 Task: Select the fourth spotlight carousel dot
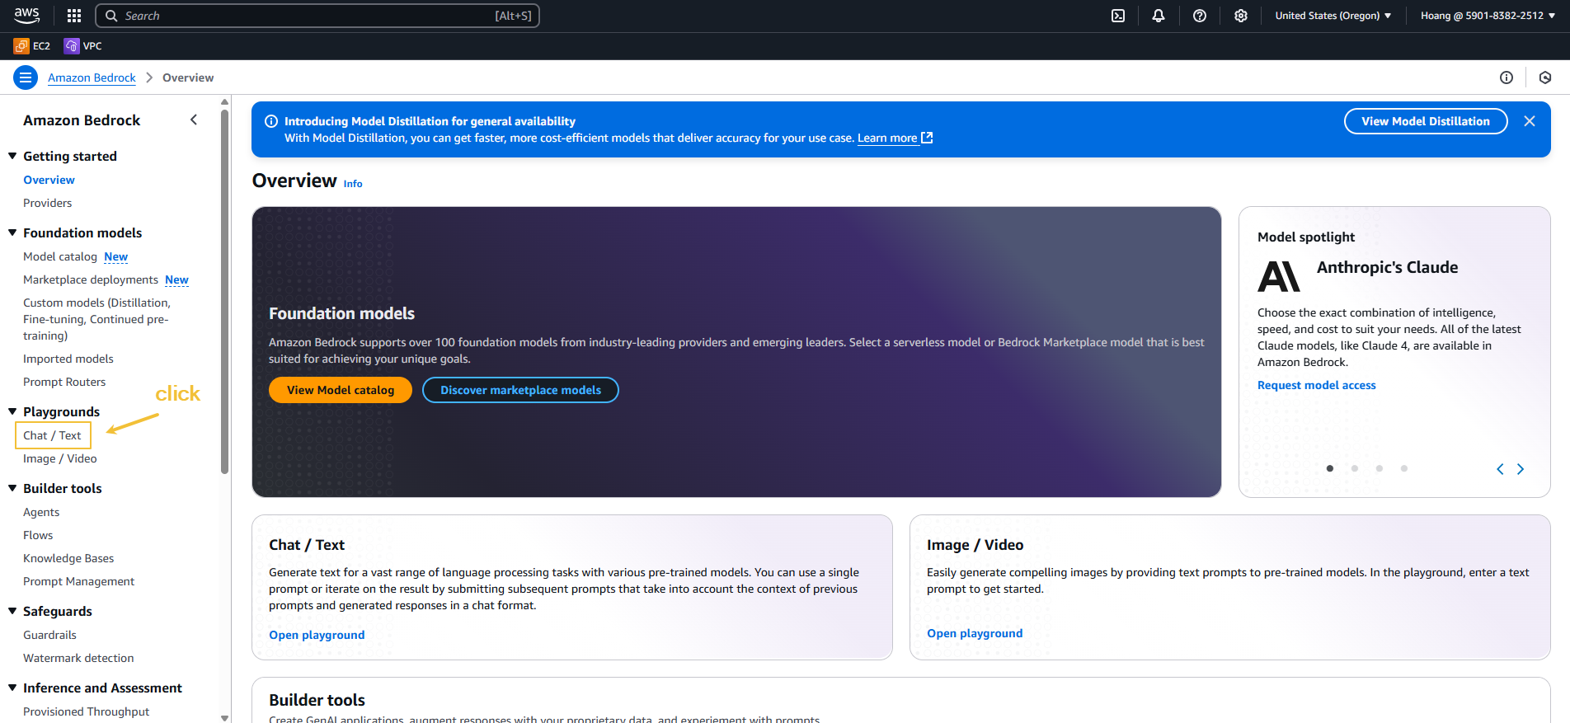pos(1404,468)
